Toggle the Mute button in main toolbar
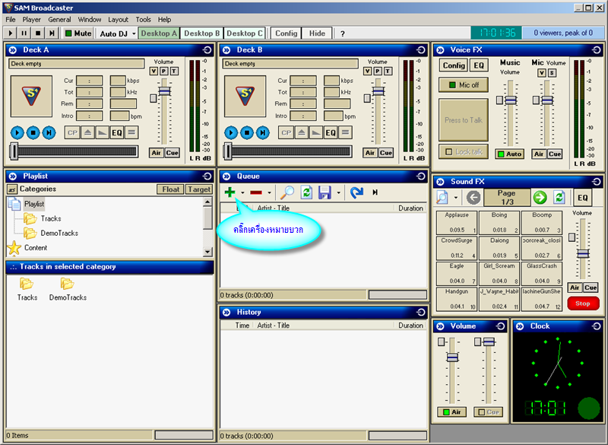This screenshot has height=445, width=608. coord(78,33)
